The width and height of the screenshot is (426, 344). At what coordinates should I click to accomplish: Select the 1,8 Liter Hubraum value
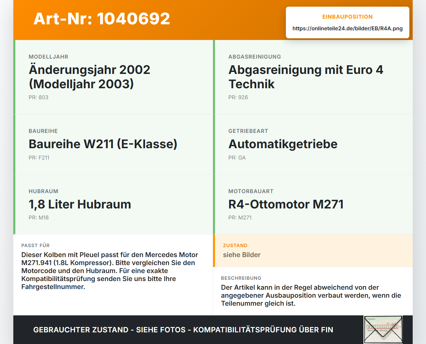(80, 204)
